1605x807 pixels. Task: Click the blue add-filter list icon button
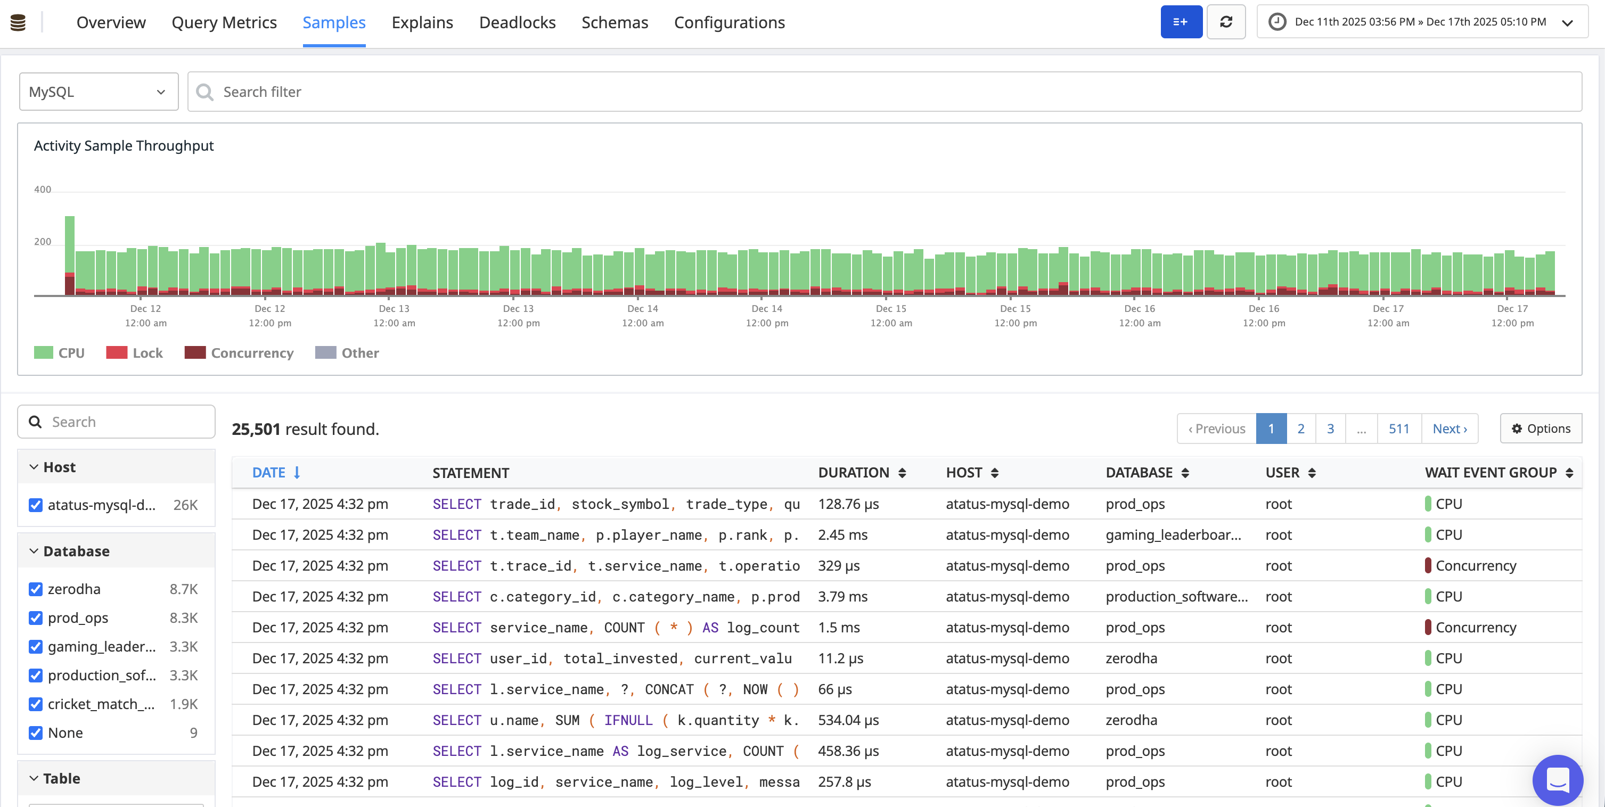(x=1181, y=22)
